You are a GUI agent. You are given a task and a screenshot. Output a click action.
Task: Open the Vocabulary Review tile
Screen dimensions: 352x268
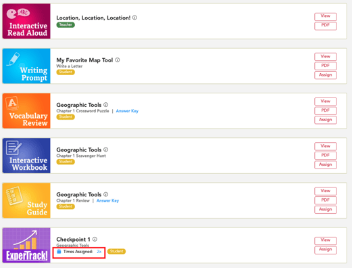(26, 111)
